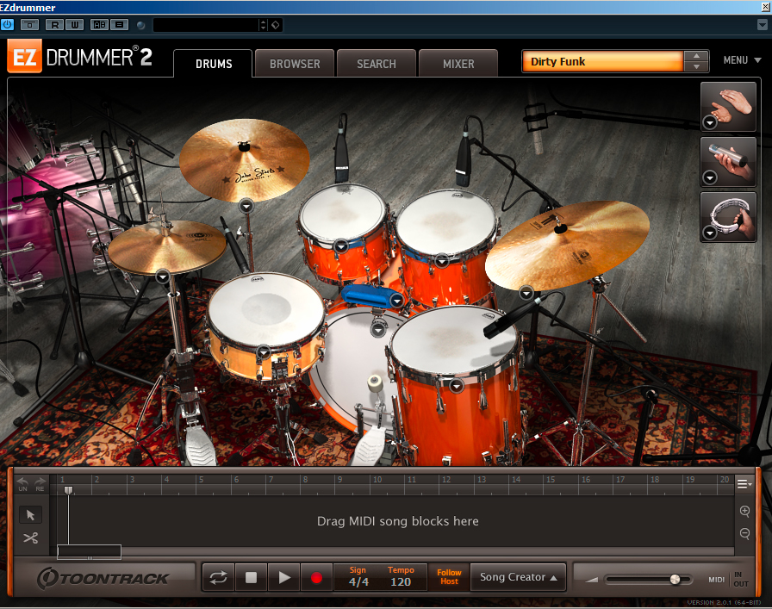Open left rack tom options arrow

(340, 245)
